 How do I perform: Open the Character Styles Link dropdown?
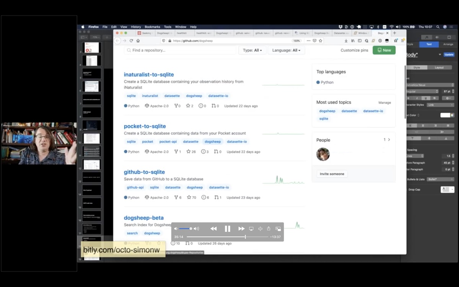click(441, 105)
